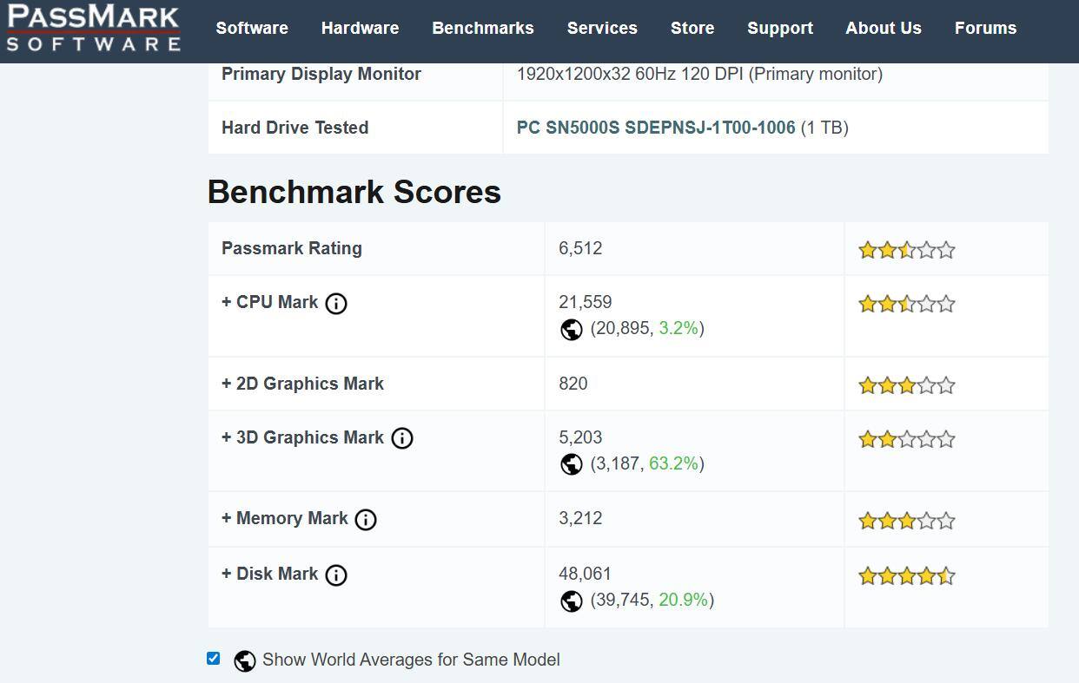This screenshot has height=683, width=1079.
Task: Go to the Store menu item
Action: pos(692,28)
